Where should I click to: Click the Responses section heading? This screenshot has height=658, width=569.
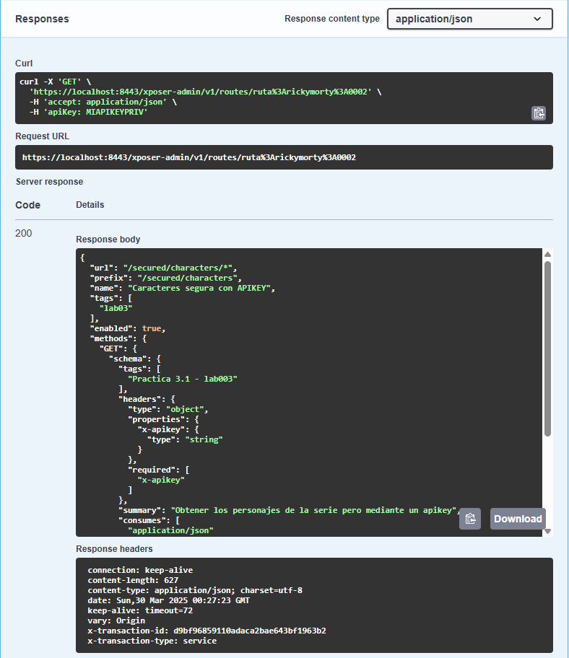[x=42, y=19]
